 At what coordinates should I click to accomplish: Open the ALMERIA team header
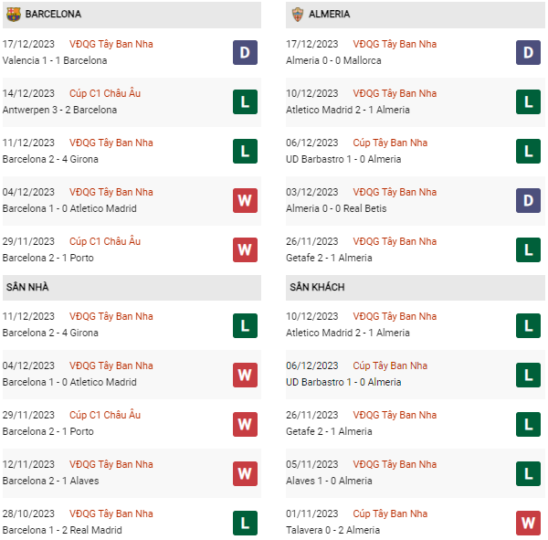[x=329, y=14]
